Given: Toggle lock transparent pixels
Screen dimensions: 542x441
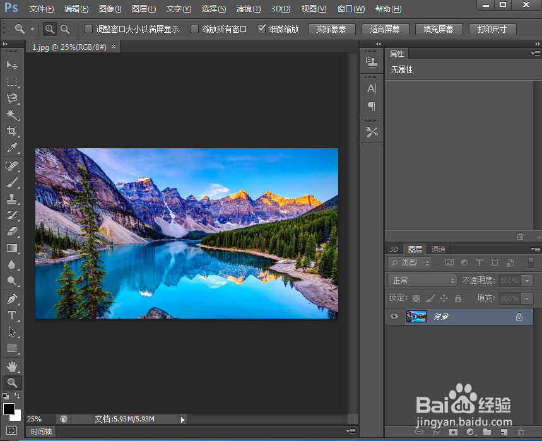Looking at the screenshot, I should 416,298.
